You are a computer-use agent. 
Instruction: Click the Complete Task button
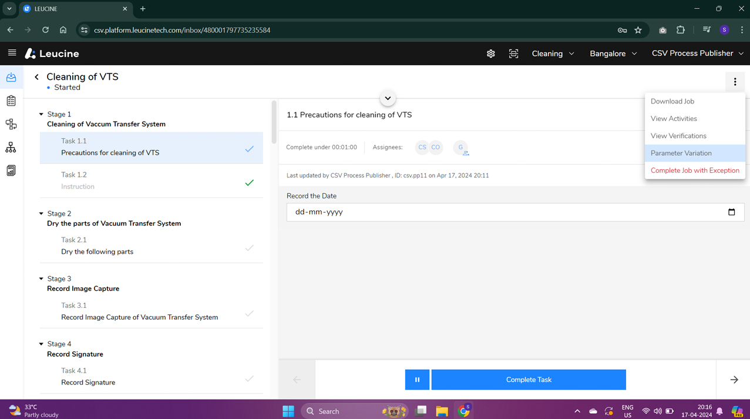point(528,380)
